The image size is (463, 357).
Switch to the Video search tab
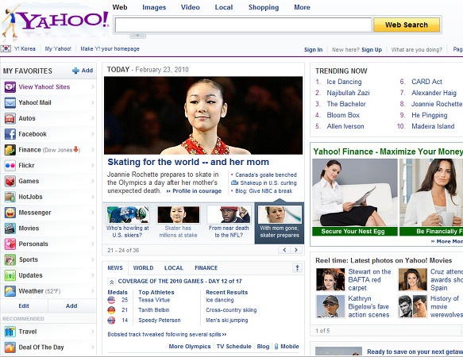(190, 7)
